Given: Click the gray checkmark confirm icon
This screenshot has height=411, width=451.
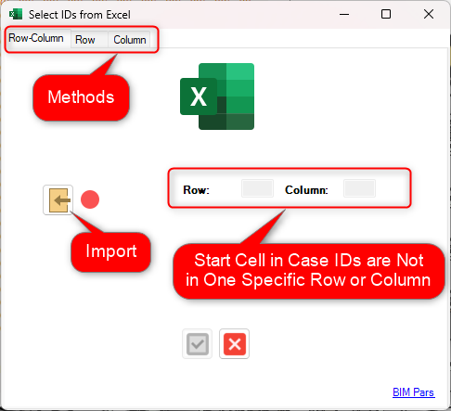Looking at the screenshot, I should [x=198, y=344].
